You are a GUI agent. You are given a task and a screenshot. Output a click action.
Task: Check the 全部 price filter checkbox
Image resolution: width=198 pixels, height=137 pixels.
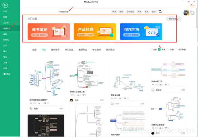tap(151, 49)
